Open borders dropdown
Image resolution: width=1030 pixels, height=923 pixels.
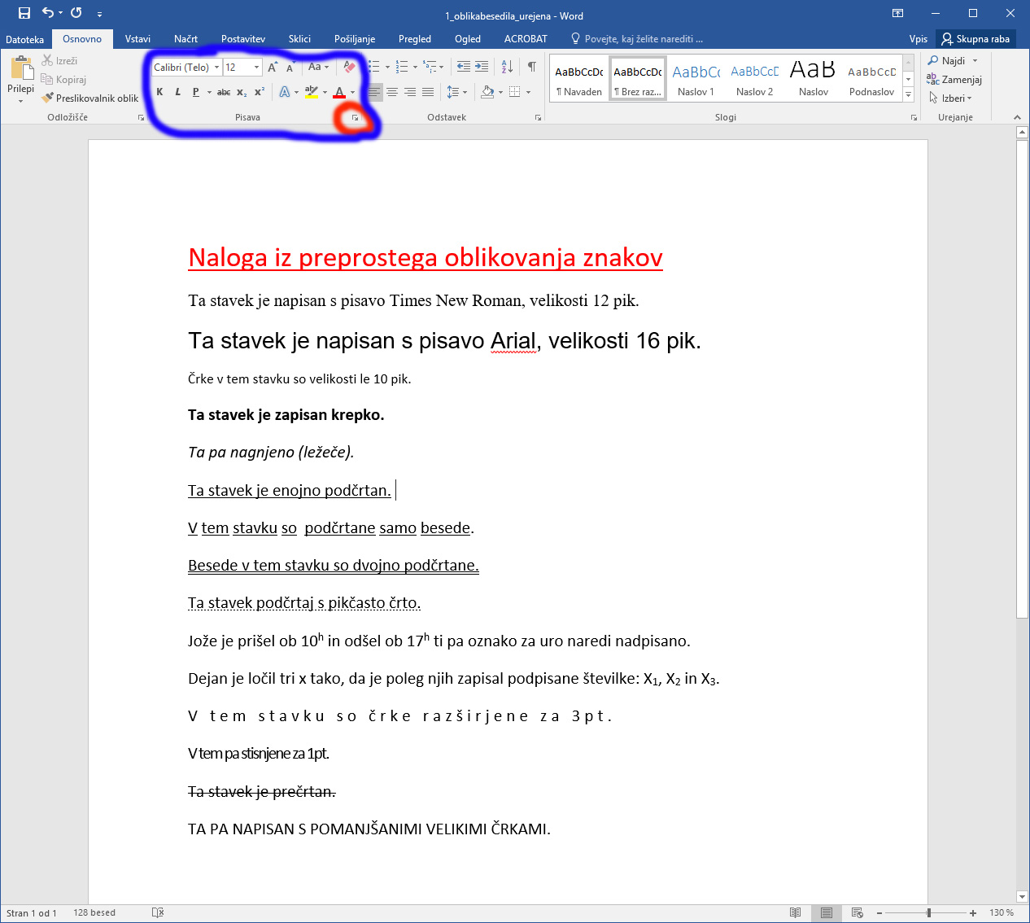[x=528, y=92]
